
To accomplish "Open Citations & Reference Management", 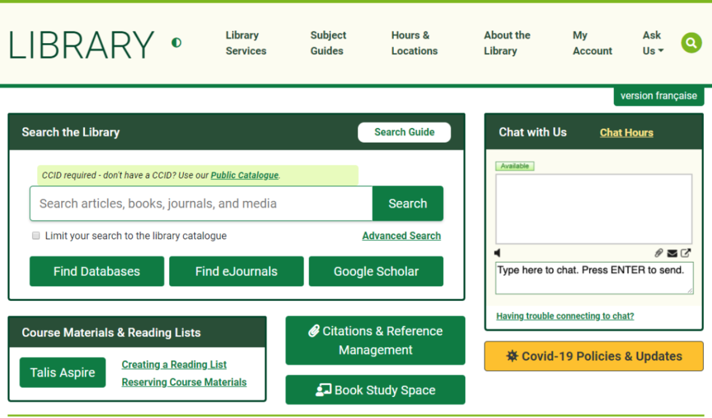I will pos(375,341).
